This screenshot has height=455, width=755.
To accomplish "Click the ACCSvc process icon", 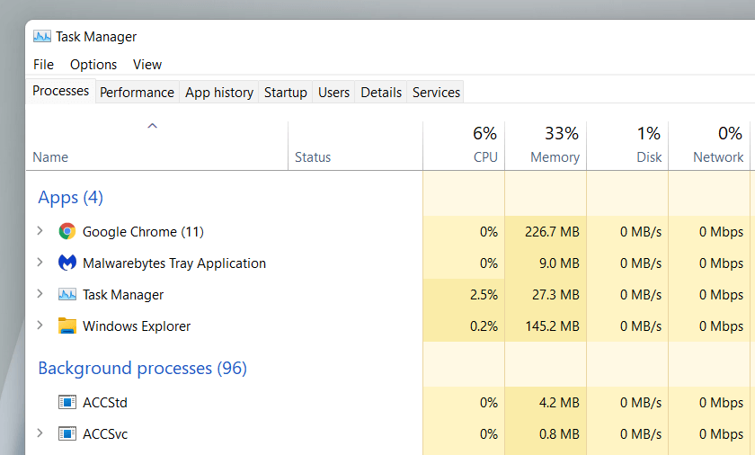I will (x=67, y=433).
